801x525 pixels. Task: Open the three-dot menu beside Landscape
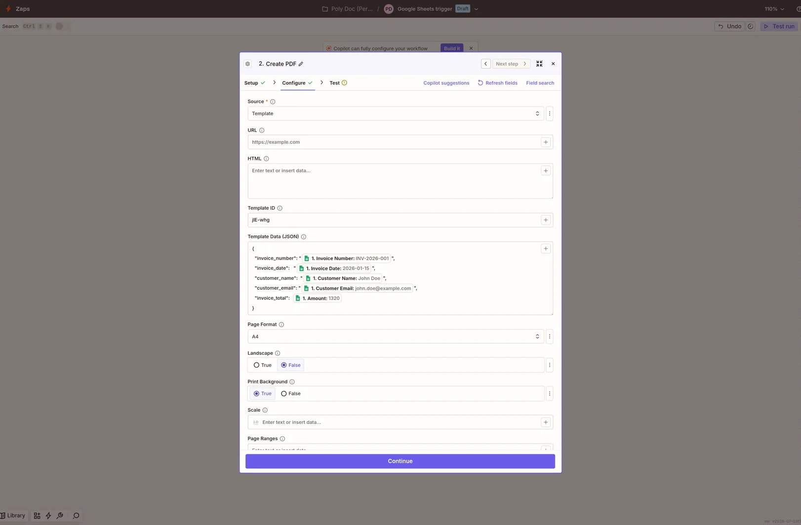pyautogui.click(x=550, y=365)
